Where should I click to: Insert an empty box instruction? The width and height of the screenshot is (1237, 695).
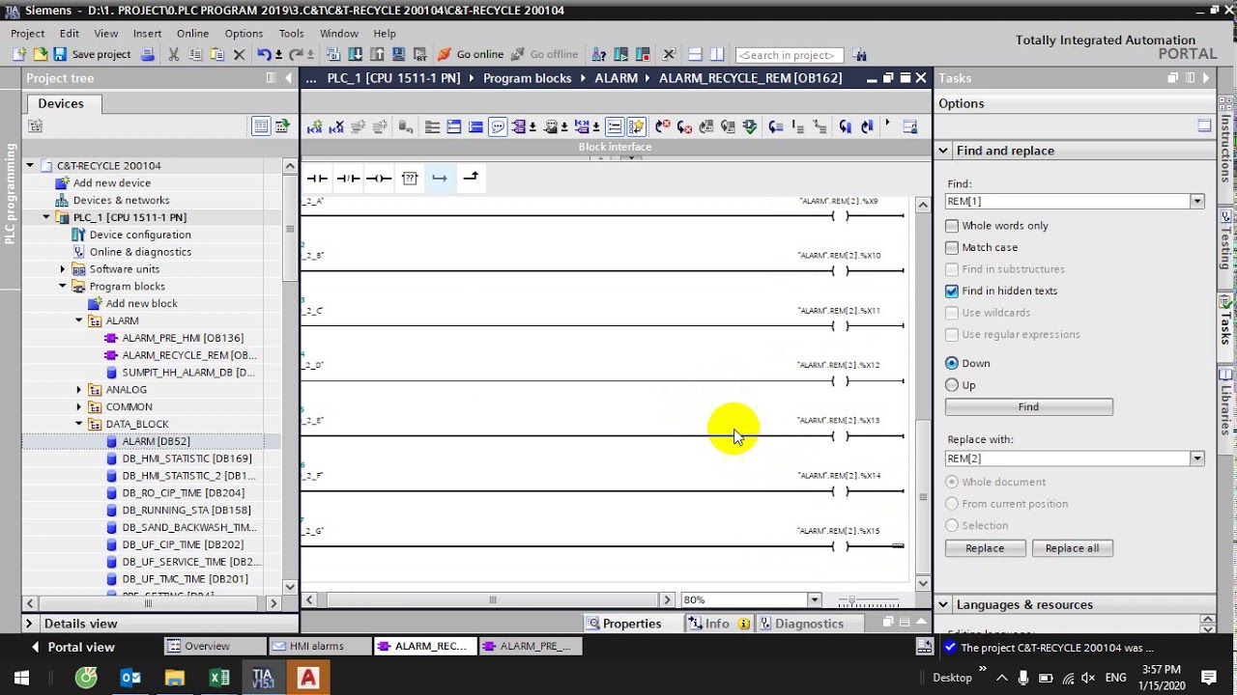410,179
